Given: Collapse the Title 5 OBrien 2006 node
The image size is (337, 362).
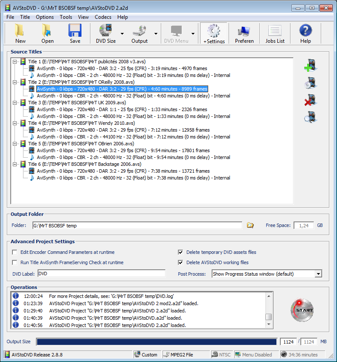Looking at the screenshot, I should point(15,144).
